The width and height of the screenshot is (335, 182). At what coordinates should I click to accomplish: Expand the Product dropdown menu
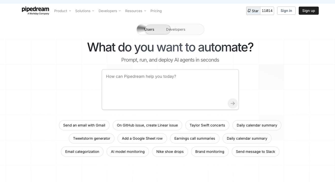coord(62,11)
